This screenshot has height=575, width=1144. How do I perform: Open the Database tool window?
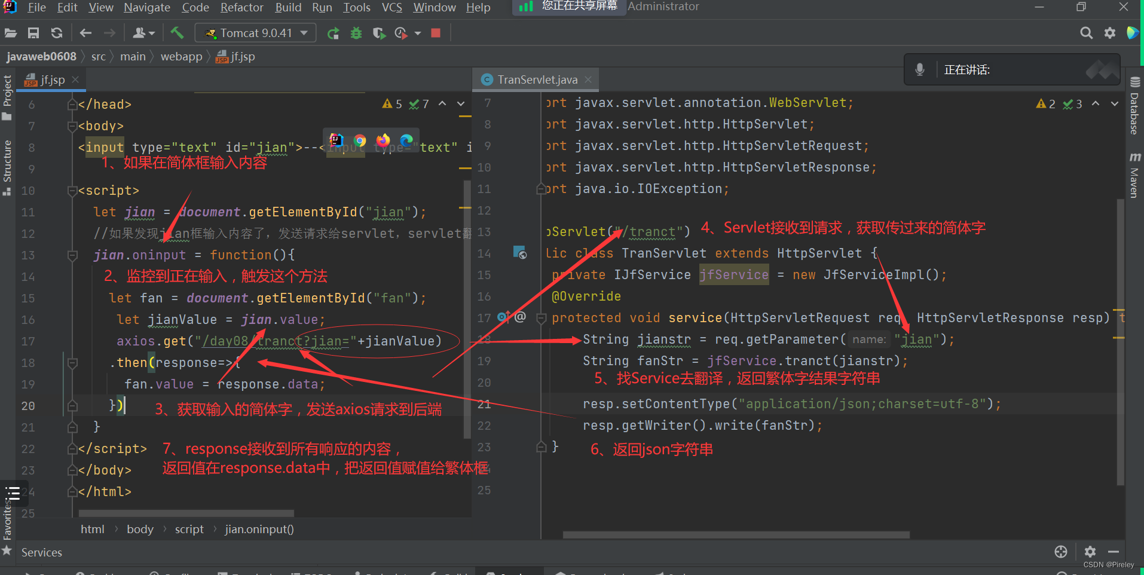(x=1134, y=106)
